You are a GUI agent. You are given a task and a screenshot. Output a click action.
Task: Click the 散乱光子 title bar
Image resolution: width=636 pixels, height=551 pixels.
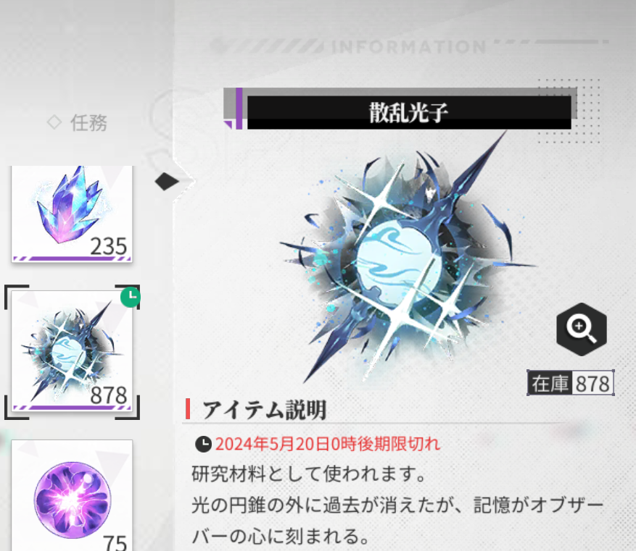[409, 112]
